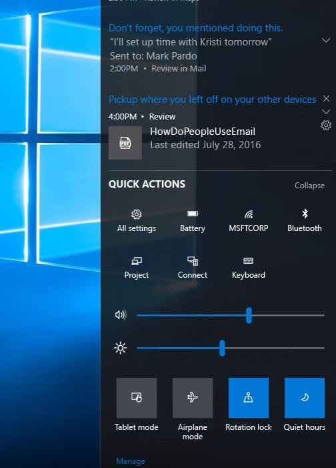Screen dimensions: 336x468
Task: Disable Rotation lock tile
Action: coord(249,398)
